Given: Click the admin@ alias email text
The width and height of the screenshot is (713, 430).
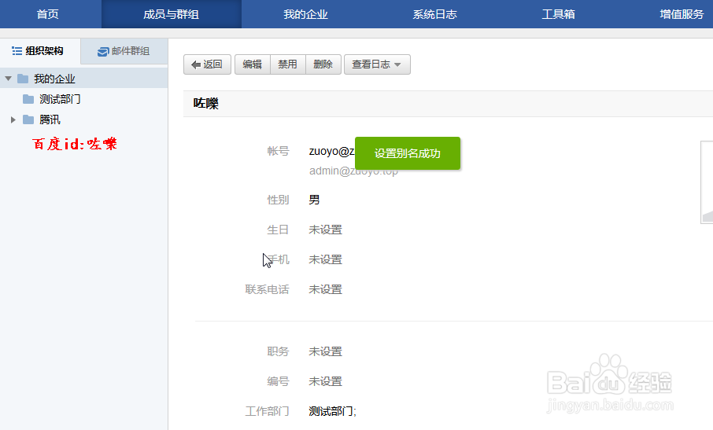Looking at the screenshot, I should [353, 171].
